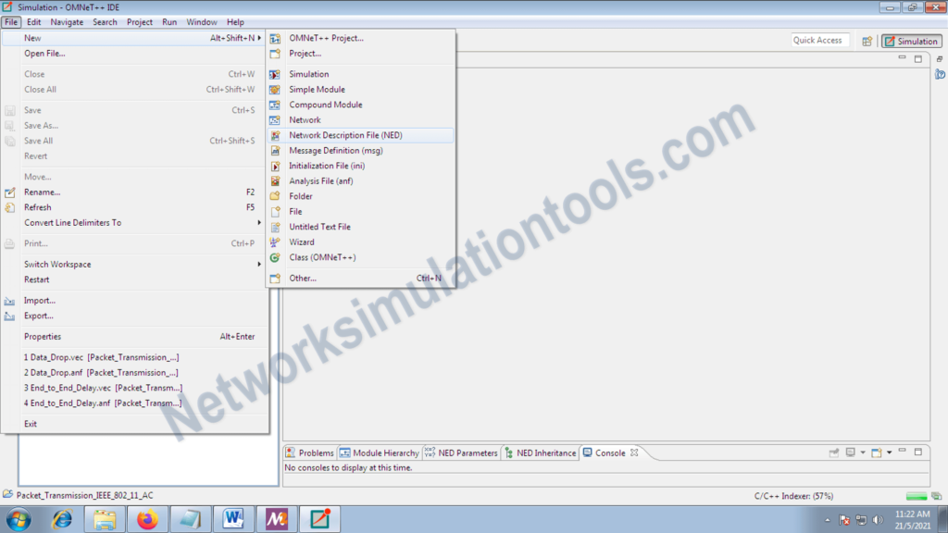The width and height of the screenshot is (948, 533).
Task: Create a Message Definition (msg) file
Action: [x=335, y=150]
